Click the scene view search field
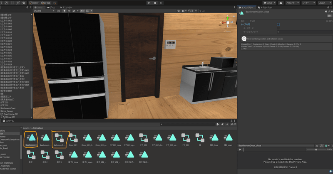This screenshot has width=333, height=174. pyautogui.click(x=216, y=11)
